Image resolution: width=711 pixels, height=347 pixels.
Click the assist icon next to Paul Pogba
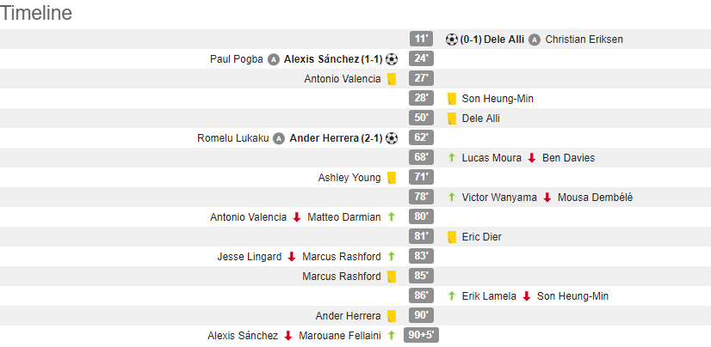274,59
